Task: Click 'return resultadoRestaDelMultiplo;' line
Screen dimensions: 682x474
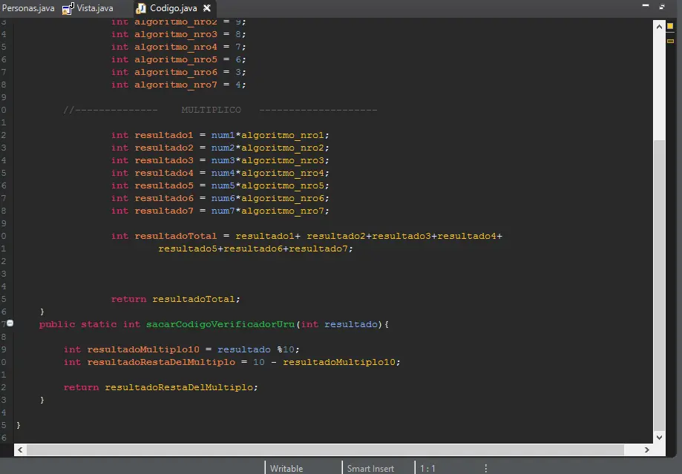Action: (x=160, y=387)
